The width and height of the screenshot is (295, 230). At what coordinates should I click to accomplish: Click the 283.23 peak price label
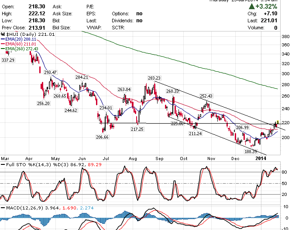pos(154,78)
